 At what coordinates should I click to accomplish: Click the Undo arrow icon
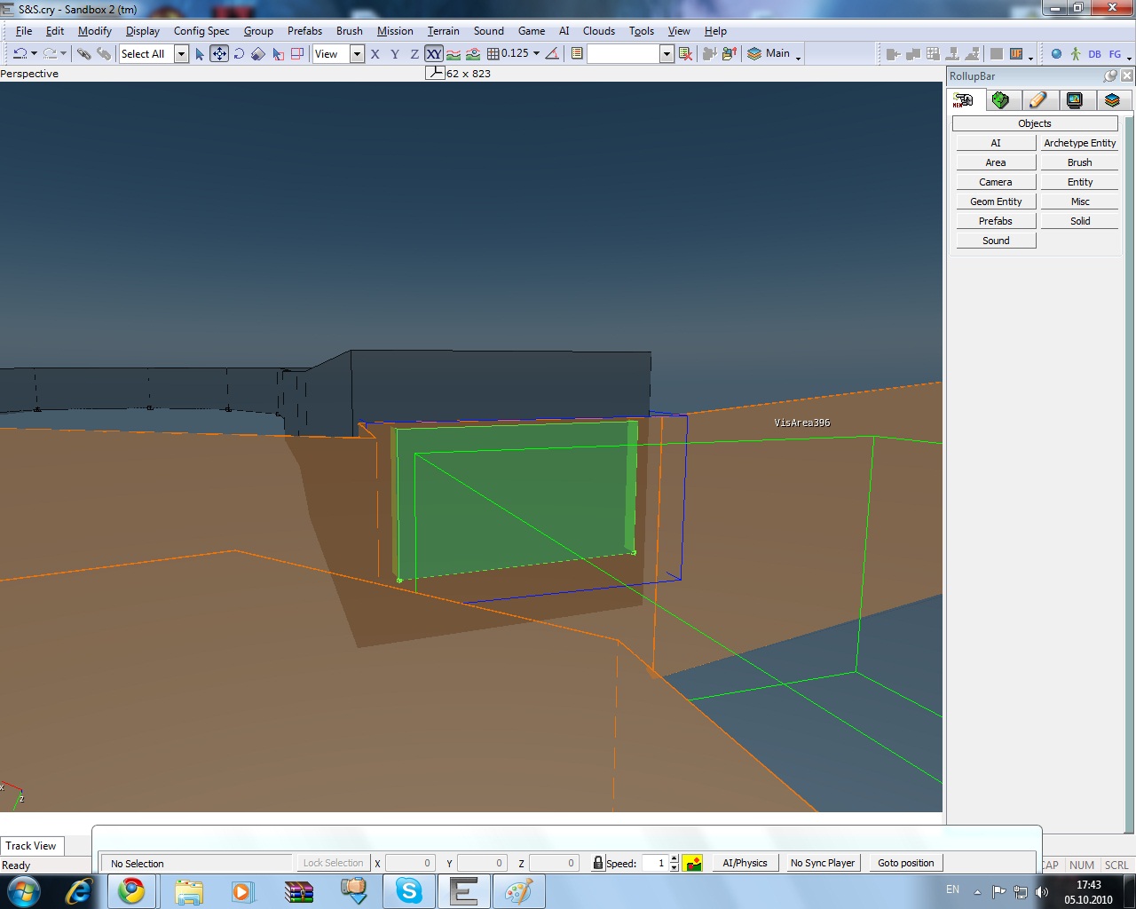click(x=20, y=54)
